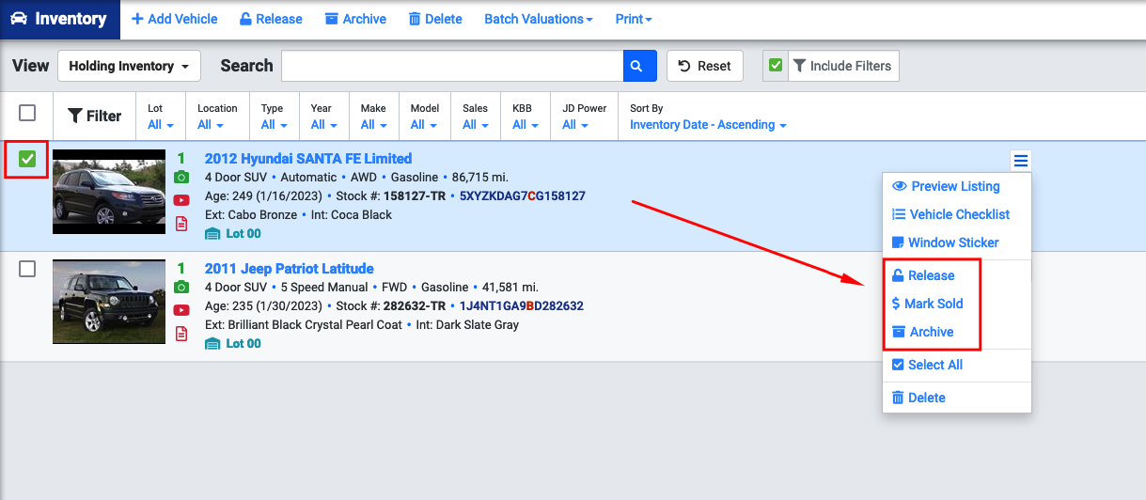
Task: Click Lot 00 on Jeep row
Action: (x=243, y=343)
